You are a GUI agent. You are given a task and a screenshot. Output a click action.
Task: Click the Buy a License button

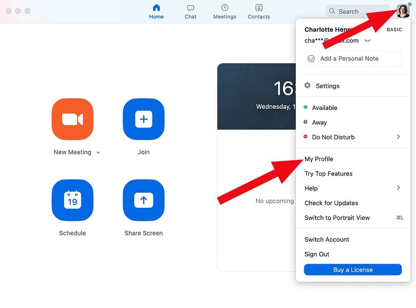point(353,270)
